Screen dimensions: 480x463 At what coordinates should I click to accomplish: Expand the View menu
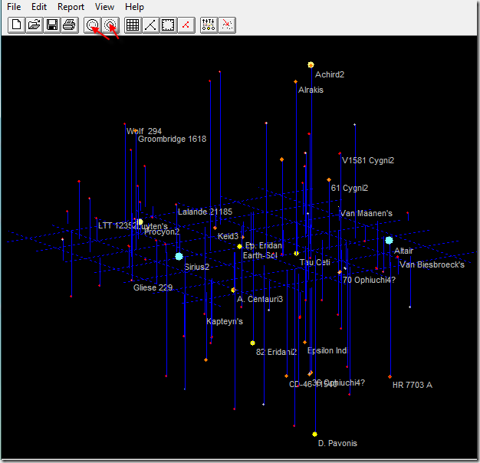coord(105,7)
